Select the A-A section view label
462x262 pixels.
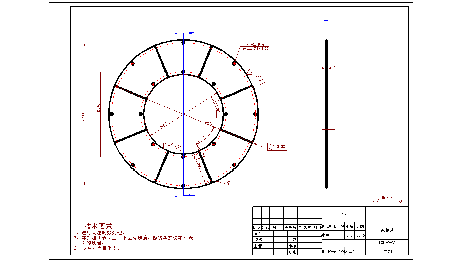(x=326, y=21)
